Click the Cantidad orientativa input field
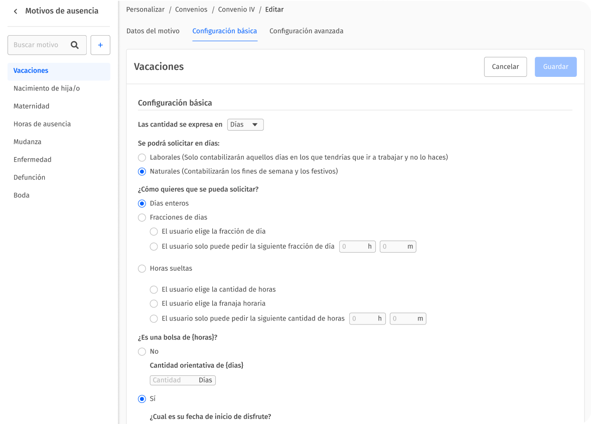 (173, 380)
